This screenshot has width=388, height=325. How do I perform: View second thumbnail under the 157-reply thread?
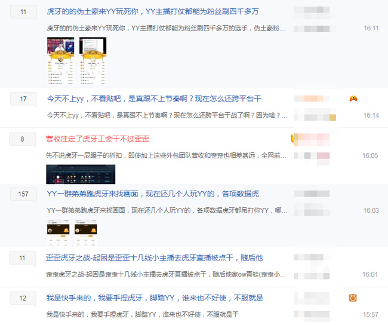[85, 233]
